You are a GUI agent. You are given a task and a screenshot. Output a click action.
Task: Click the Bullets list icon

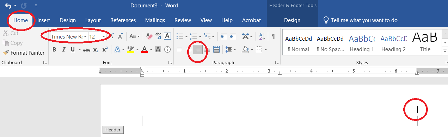point(180,36)
